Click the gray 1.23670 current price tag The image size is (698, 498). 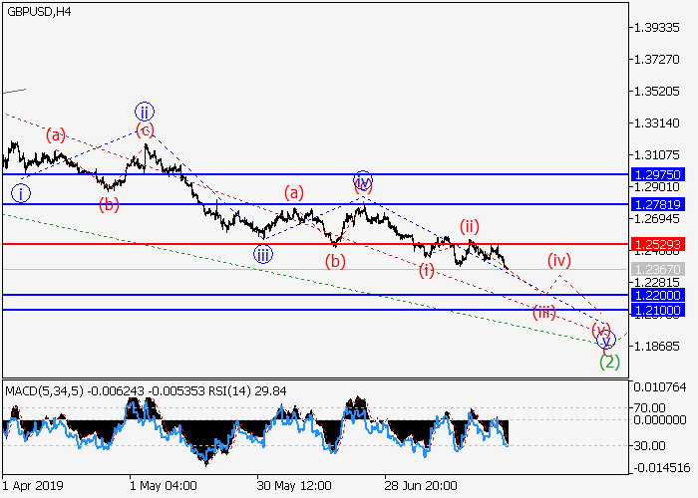pyautogui.click(x=658, y=269)
